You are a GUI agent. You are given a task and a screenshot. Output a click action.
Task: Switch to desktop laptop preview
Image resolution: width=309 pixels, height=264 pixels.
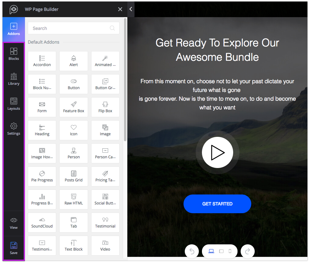[x=211, y=251]
